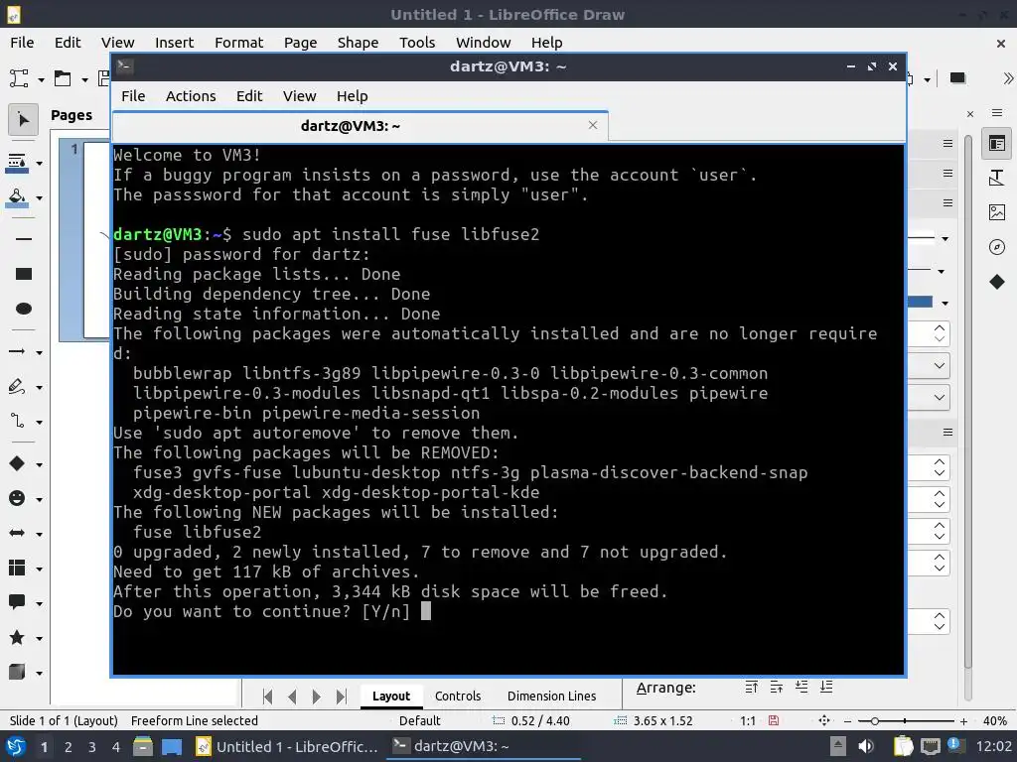Select the page 1 thumbnail in the Pages panel
The image size is (1017, 762).
coord(85,240)
